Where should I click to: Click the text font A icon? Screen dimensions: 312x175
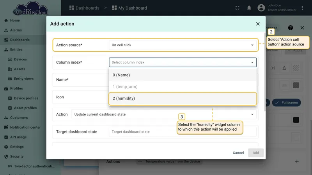pos(284,68)
